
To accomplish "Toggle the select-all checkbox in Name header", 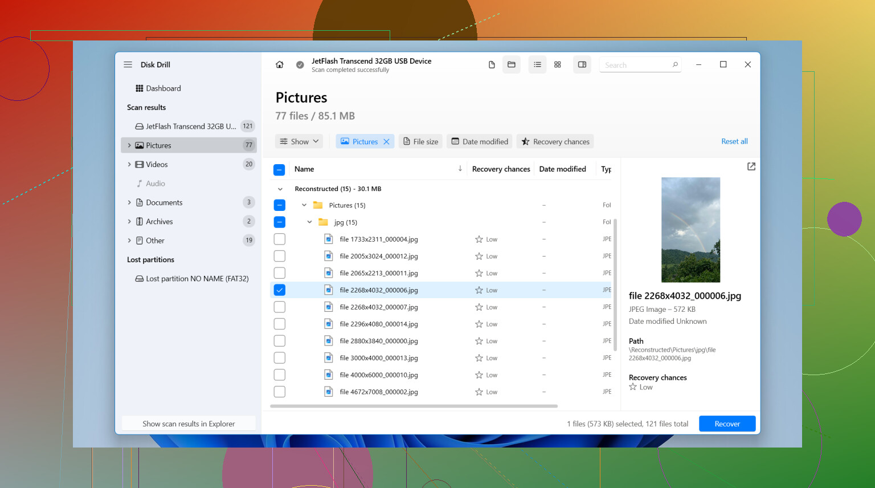I will point(279,169).
